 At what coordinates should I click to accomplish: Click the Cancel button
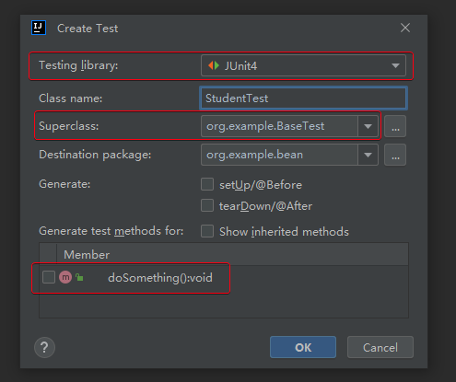tap(380, 347)
